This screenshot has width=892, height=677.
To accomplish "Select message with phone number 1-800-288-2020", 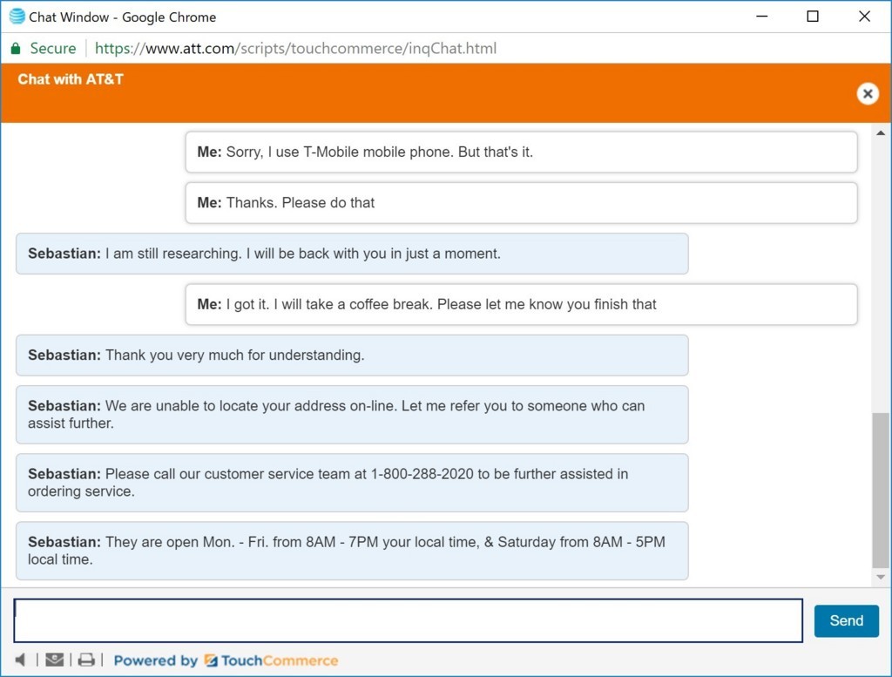I will [x=352, y=483].
